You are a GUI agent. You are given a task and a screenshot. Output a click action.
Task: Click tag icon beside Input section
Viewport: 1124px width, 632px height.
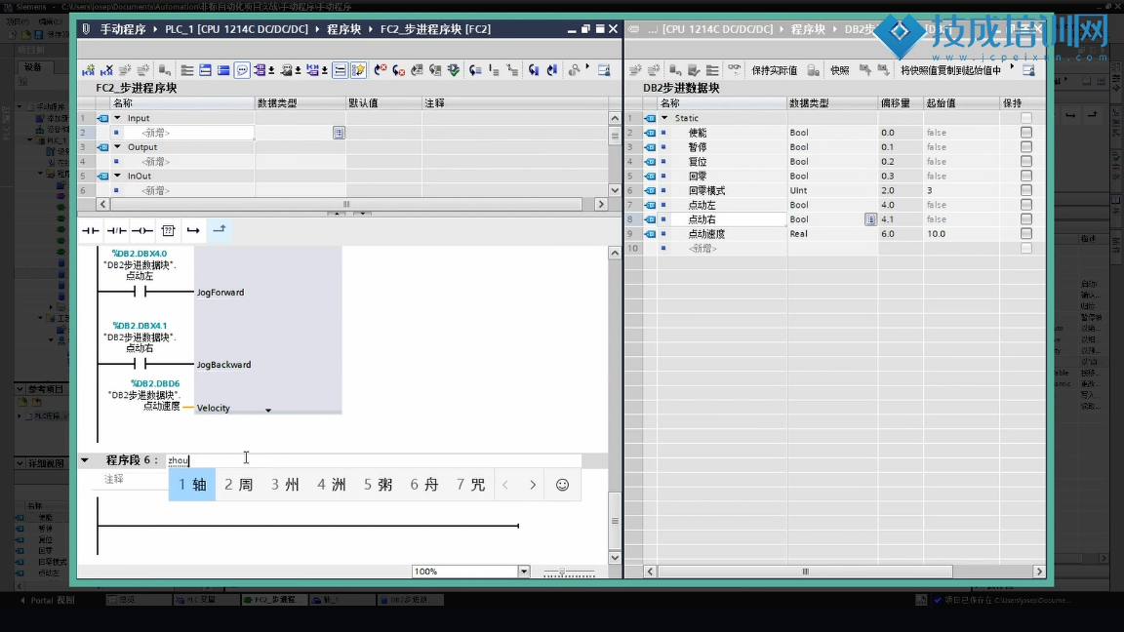coord(102,118)
